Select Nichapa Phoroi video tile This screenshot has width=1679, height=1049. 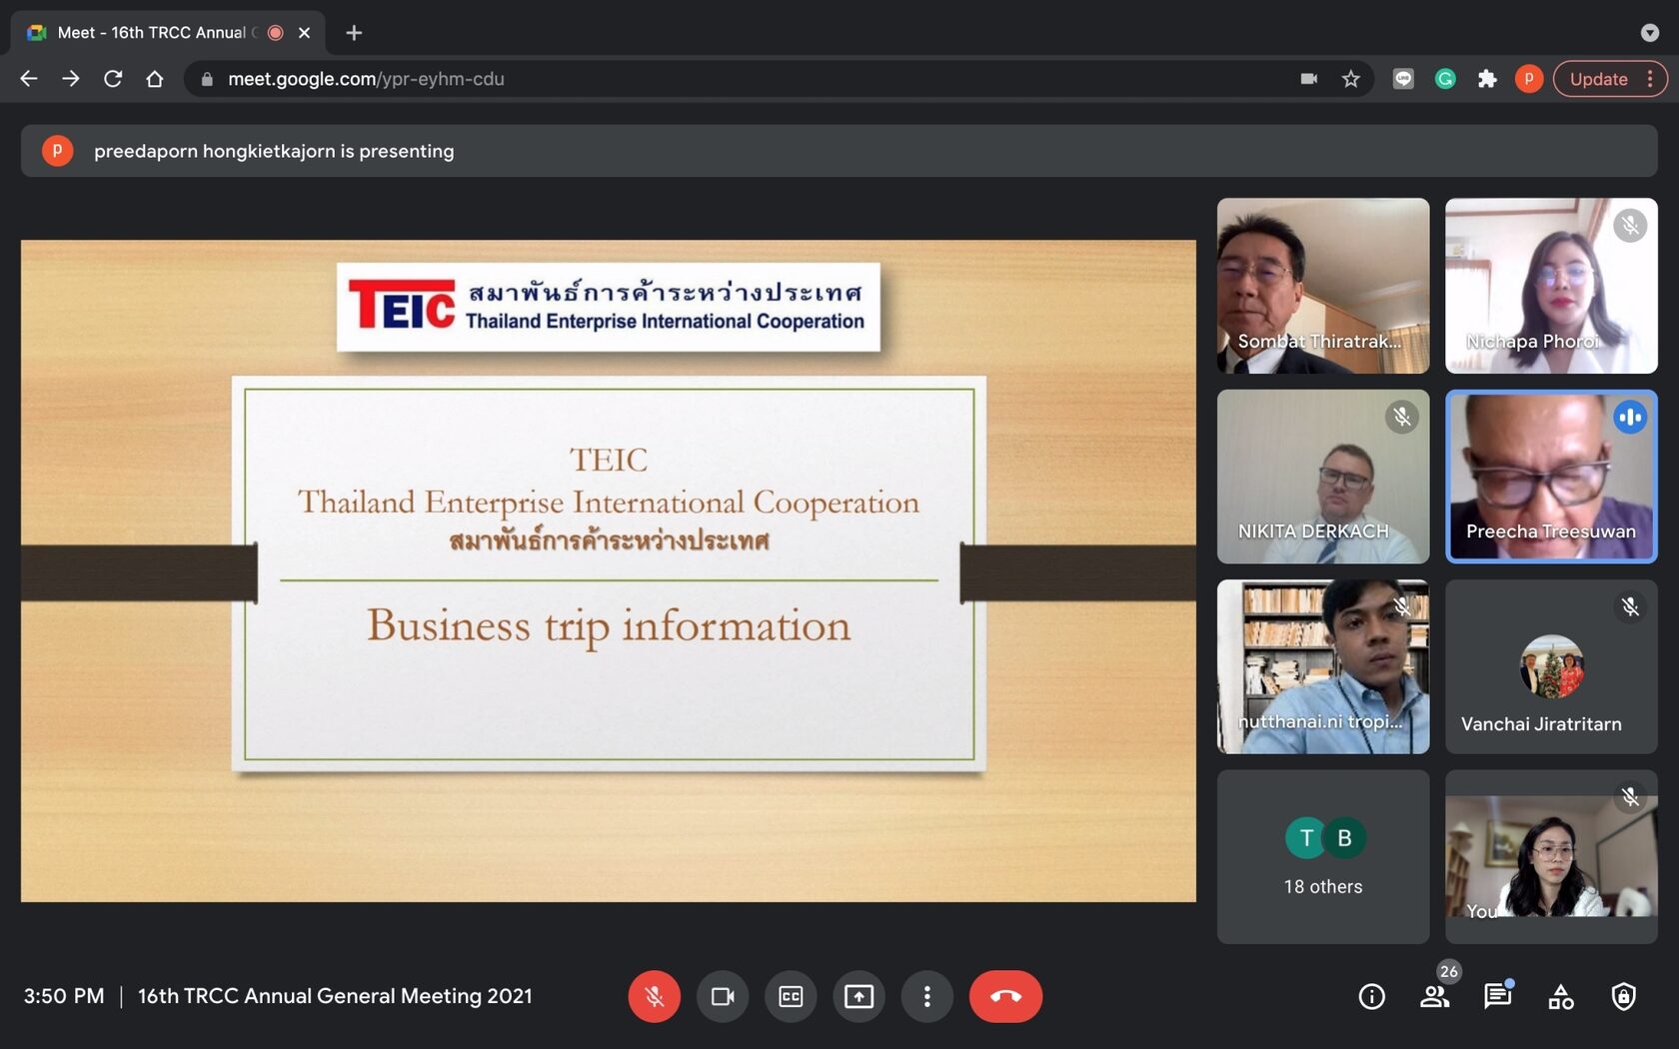point(1551,286)
